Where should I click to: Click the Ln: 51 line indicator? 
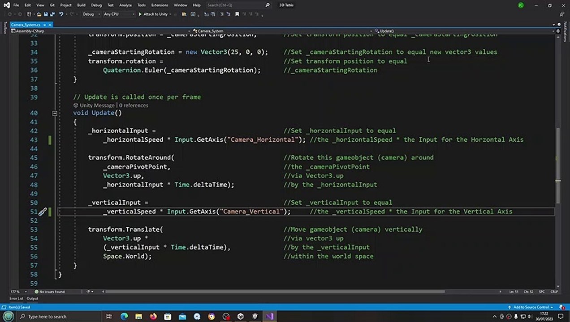[x=514, y=292]
